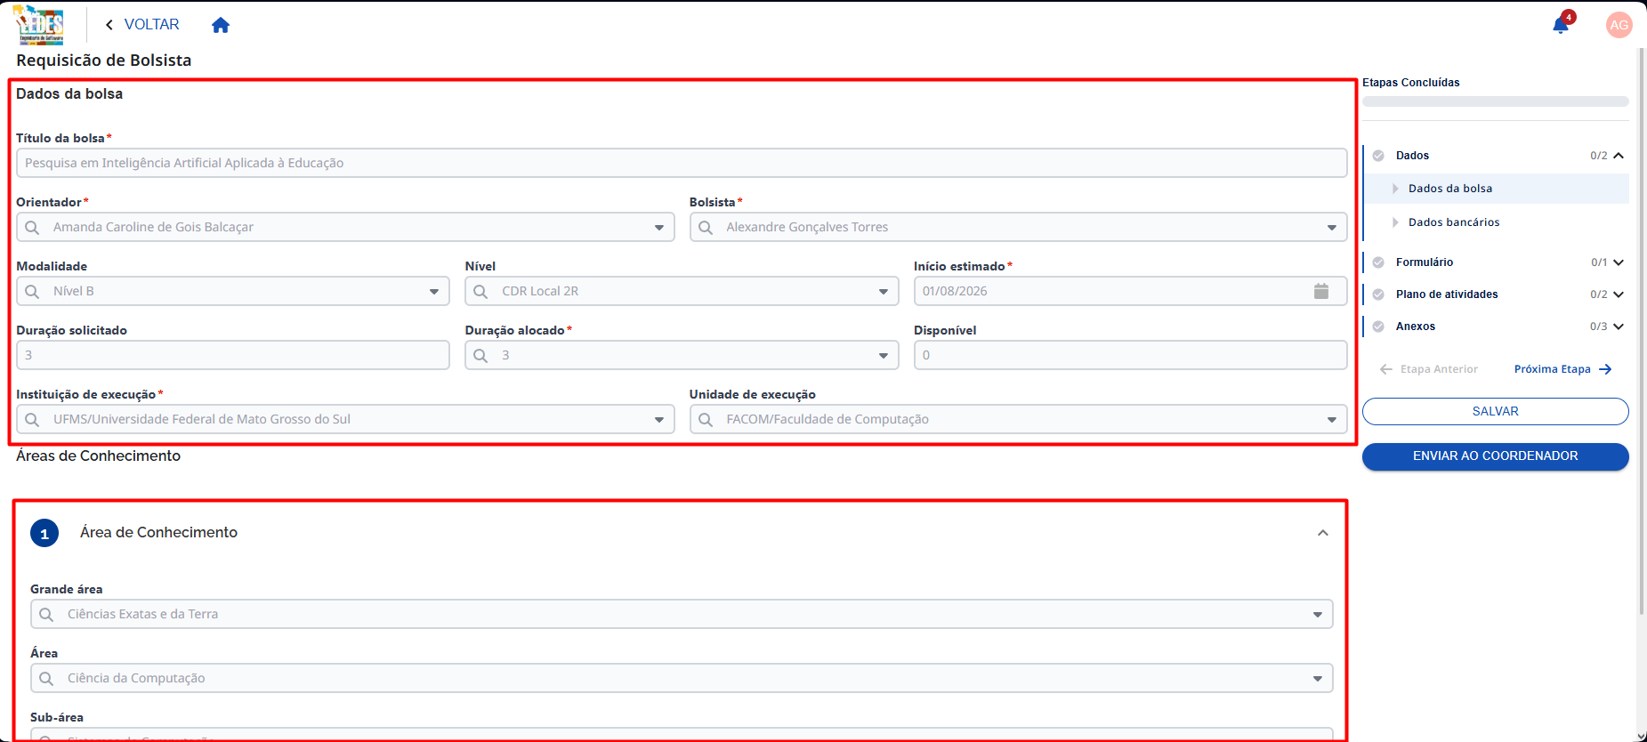
Task: Click the calendar icon in Início estimado
Action: (x=1321, y=291)
